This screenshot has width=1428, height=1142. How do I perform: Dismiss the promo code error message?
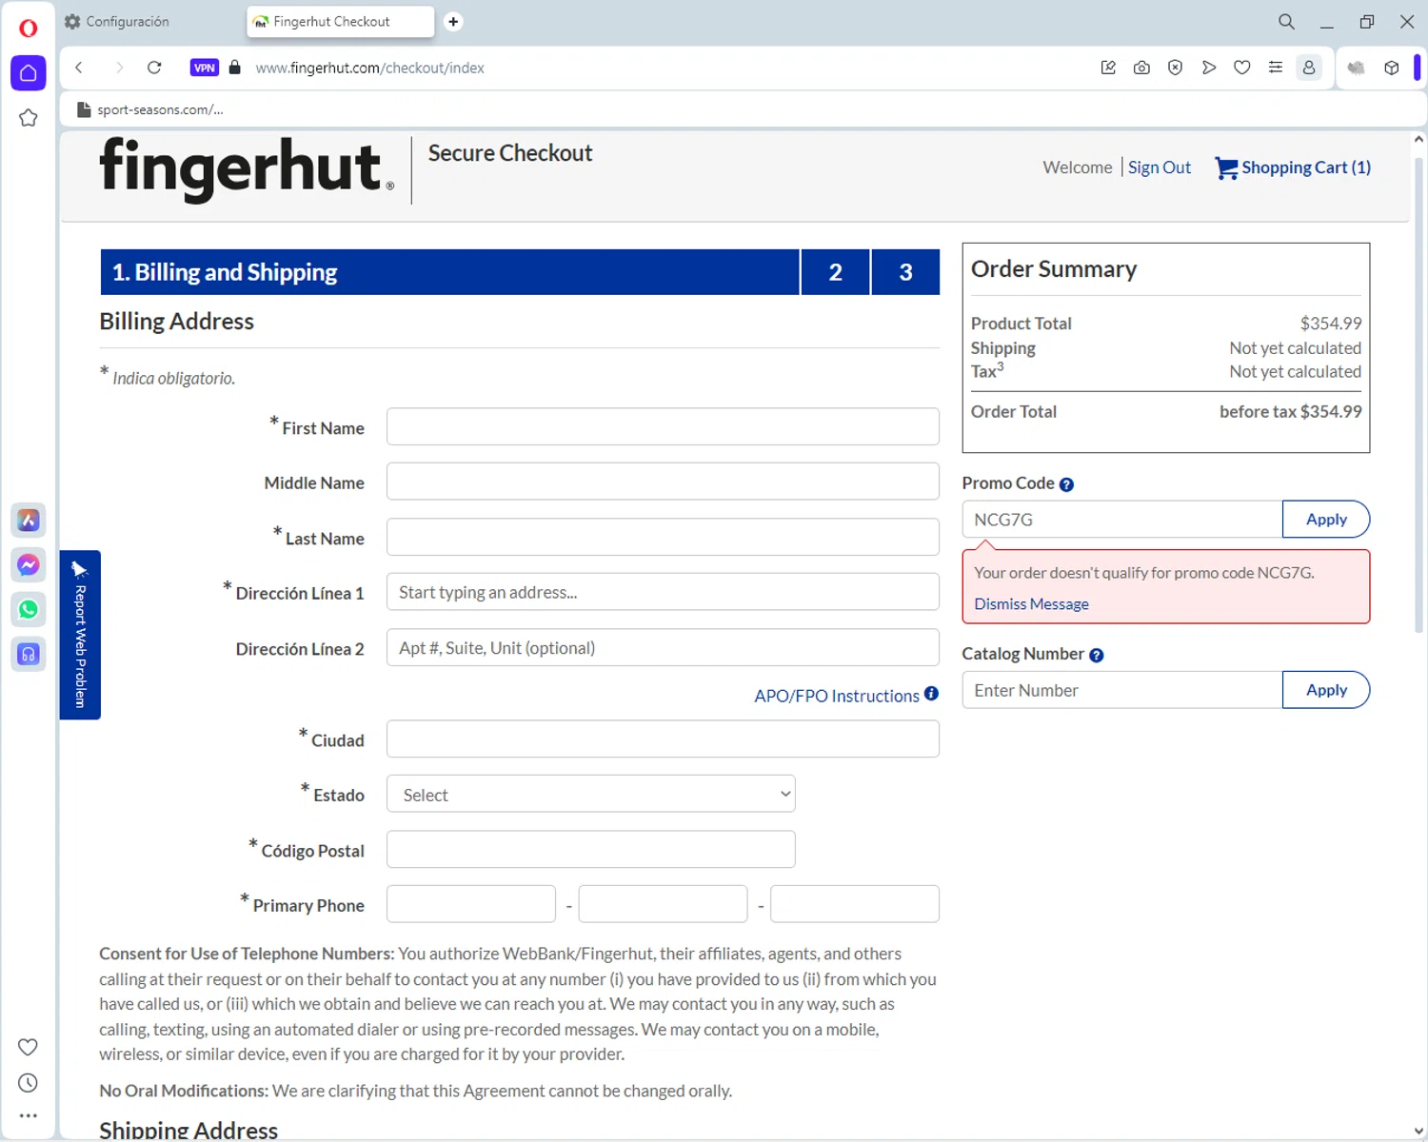1031,604
